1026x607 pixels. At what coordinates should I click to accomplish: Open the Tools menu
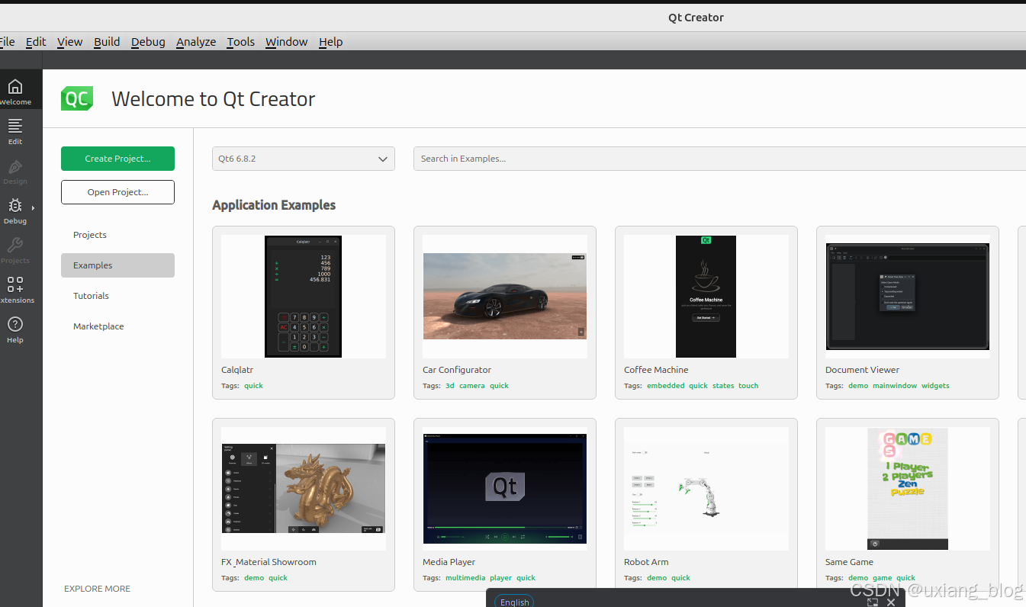pos(241,42)
